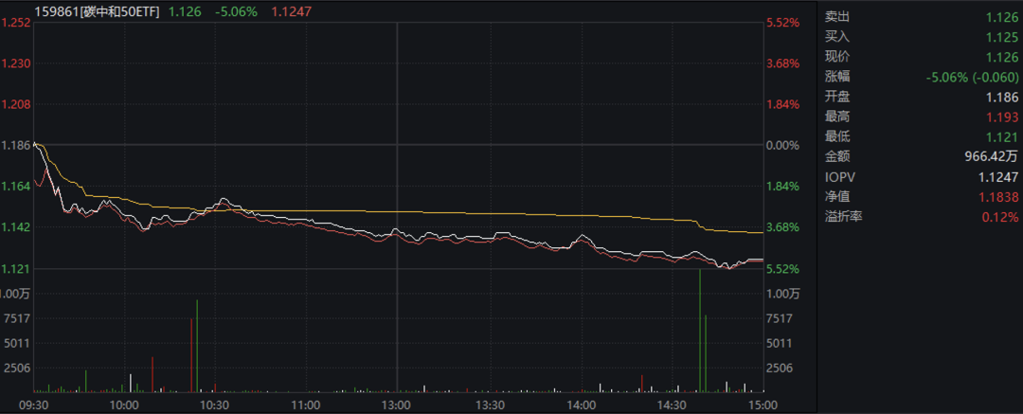Click the 13:00 time axis label
Screen dimensions: 1023x414
tap(396, 405)
